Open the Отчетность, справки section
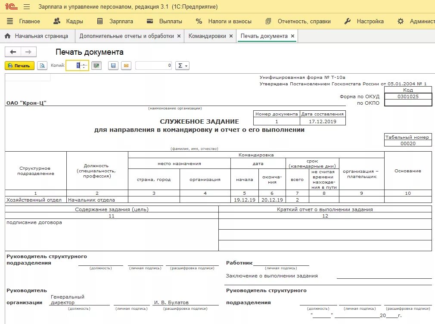Image resolution: width=435 pixels, height=324 pixels. click(x=298, y=21)
